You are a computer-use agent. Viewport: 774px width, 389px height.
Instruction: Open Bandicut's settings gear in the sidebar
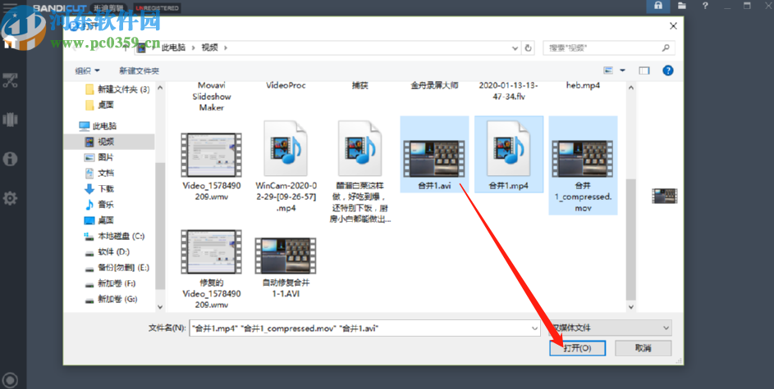(10, 198)
